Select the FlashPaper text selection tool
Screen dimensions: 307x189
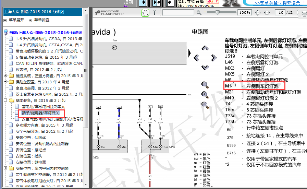click(x=155, y=13)
